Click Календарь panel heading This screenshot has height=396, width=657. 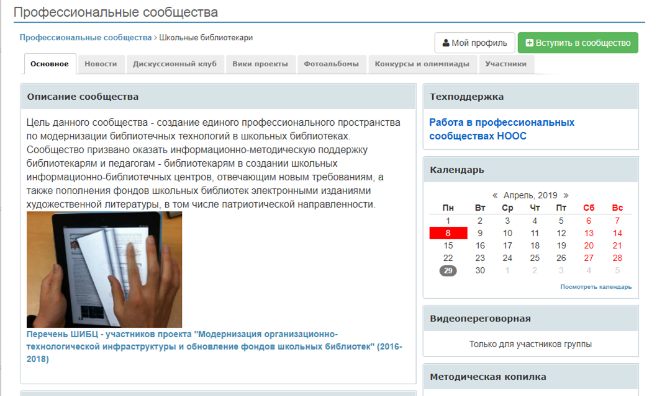[x=457, y=170]
